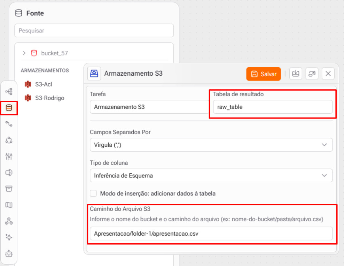Open the Campos Separados Por dropdown

pos(211,145)
